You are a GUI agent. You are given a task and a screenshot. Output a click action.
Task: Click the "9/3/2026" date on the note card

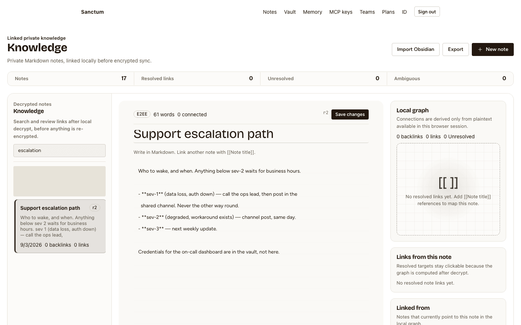[x=31, y=245]
